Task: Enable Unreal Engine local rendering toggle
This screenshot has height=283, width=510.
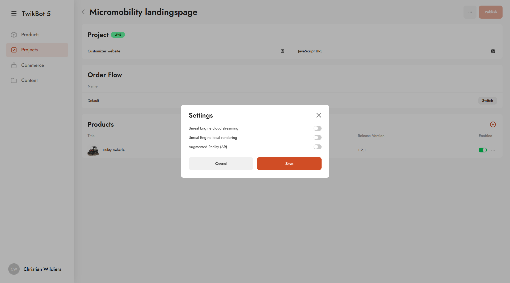Action: [x=317, y=138]
